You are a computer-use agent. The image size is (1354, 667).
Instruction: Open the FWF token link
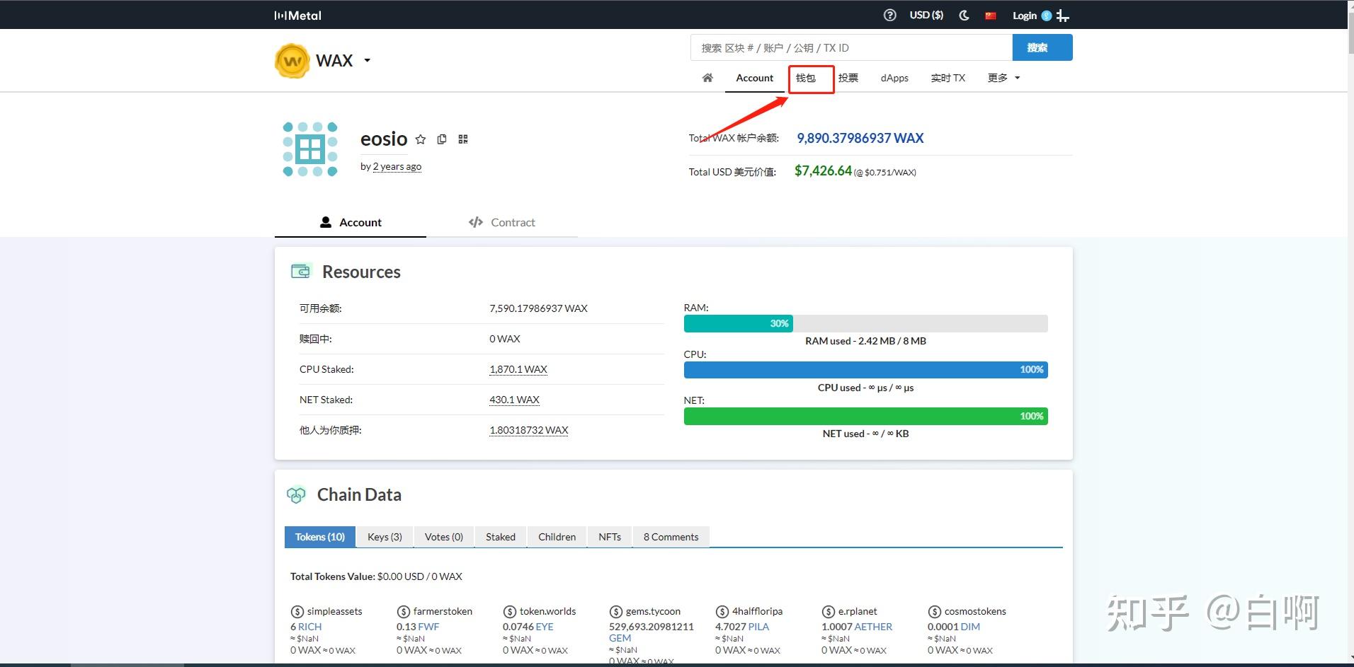[x=429, y=627]
